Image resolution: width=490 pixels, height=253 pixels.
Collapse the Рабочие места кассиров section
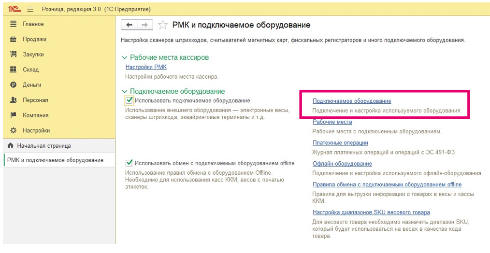[x=125, y=57]
